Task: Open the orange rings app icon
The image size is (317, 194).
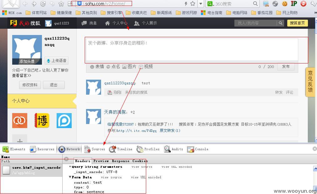Action: pos(20,121)
